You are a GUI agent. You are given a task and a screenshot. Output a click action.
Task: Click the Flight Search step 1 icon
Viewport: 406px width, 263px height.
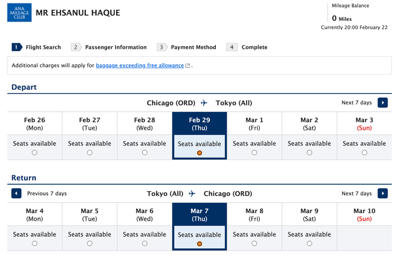click(17, 47)
